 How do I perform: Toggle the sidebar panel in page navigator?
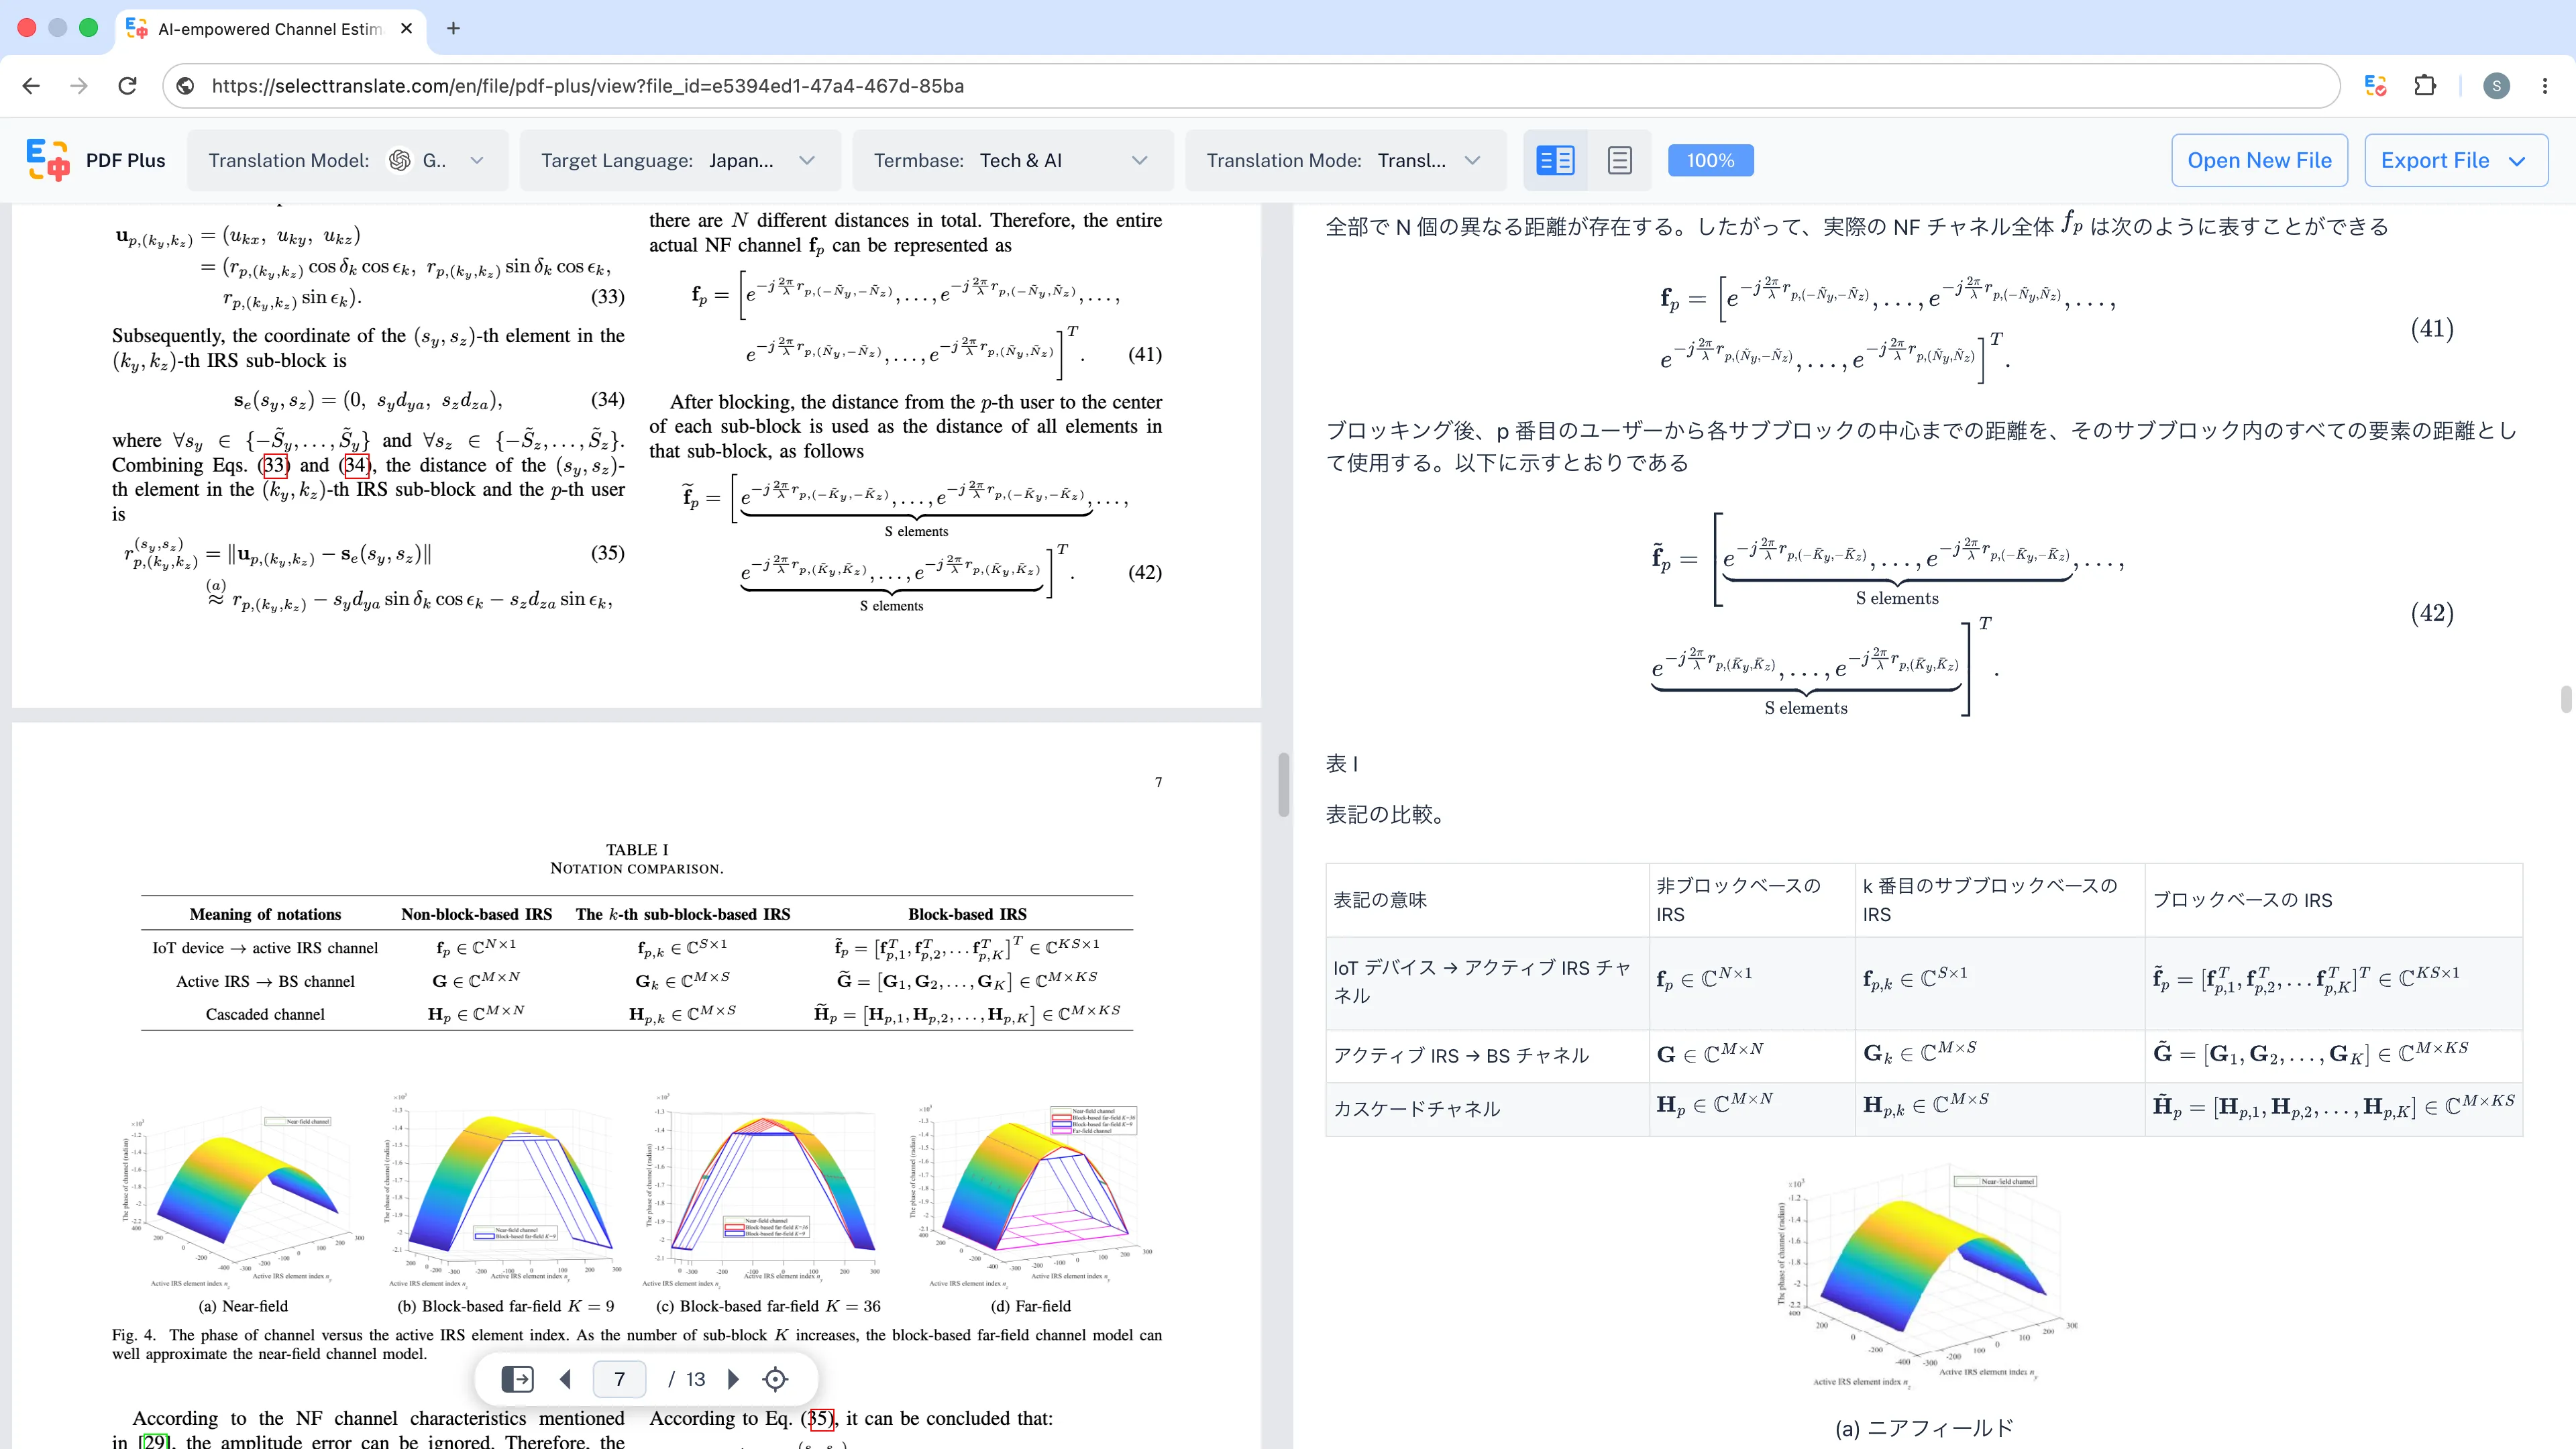pyautogui.click(x=517, y=1379)
